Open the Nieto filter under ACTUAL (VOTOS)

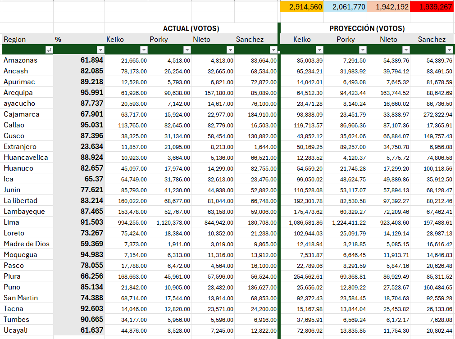[230, 50]
